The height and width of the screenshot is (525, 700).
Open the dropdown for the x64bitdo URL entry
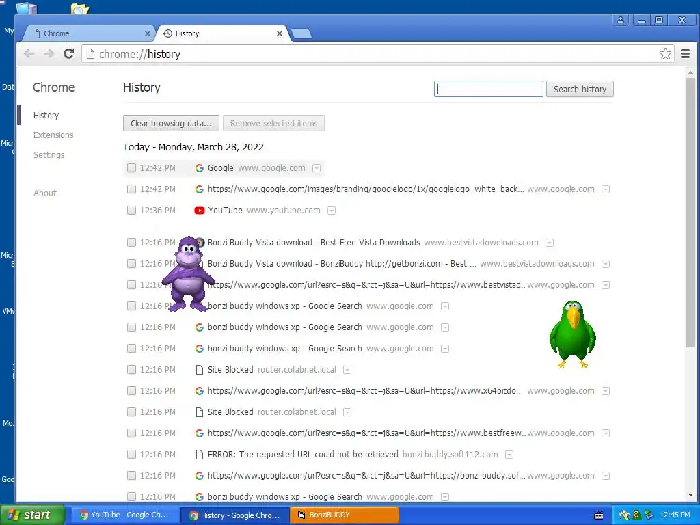pos(606,391)
